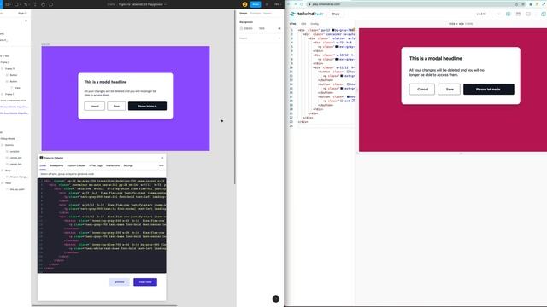Viewport: 547px width, 307px height.
Task: Select the Config tab in Tailwind Play
Action: (315, 24)
